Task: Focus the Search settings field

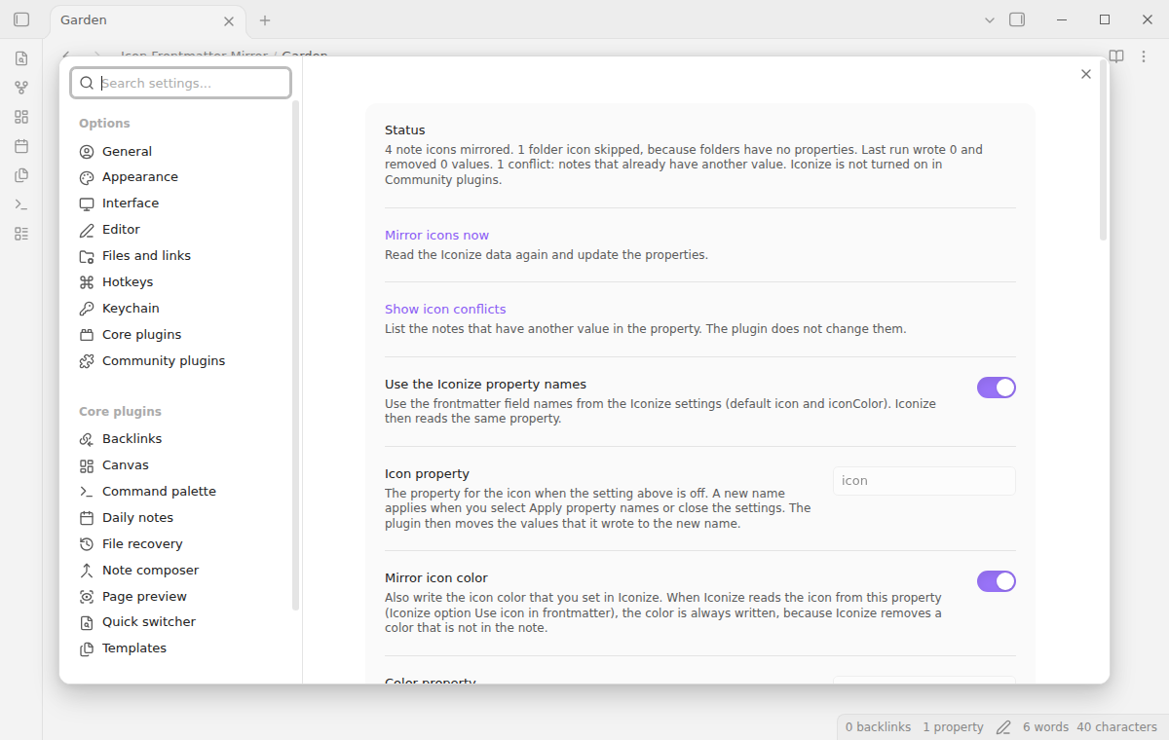Action: (180, 83)
